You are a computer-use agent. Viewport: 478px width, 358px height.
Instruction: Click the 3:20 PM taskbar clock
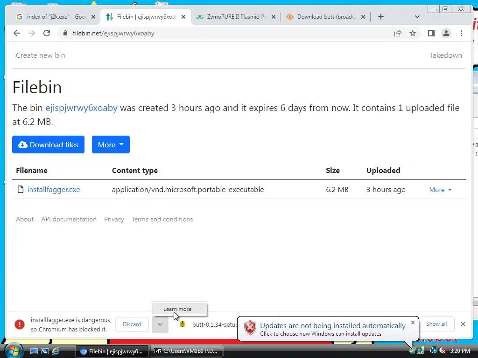(x=460, y=351)
